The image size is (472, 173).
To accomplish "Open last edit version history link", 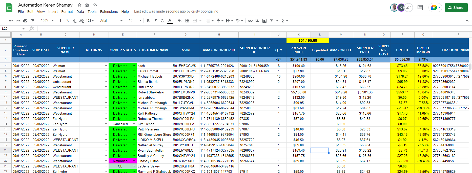I will pyautogui.click(x=176, y=12).
